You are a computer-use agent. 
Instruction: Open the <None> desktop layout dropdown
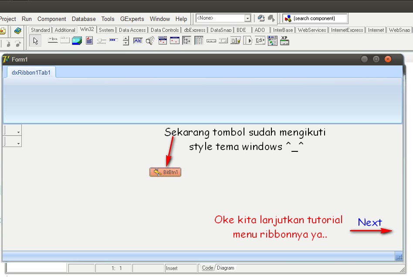pos(247,18)
